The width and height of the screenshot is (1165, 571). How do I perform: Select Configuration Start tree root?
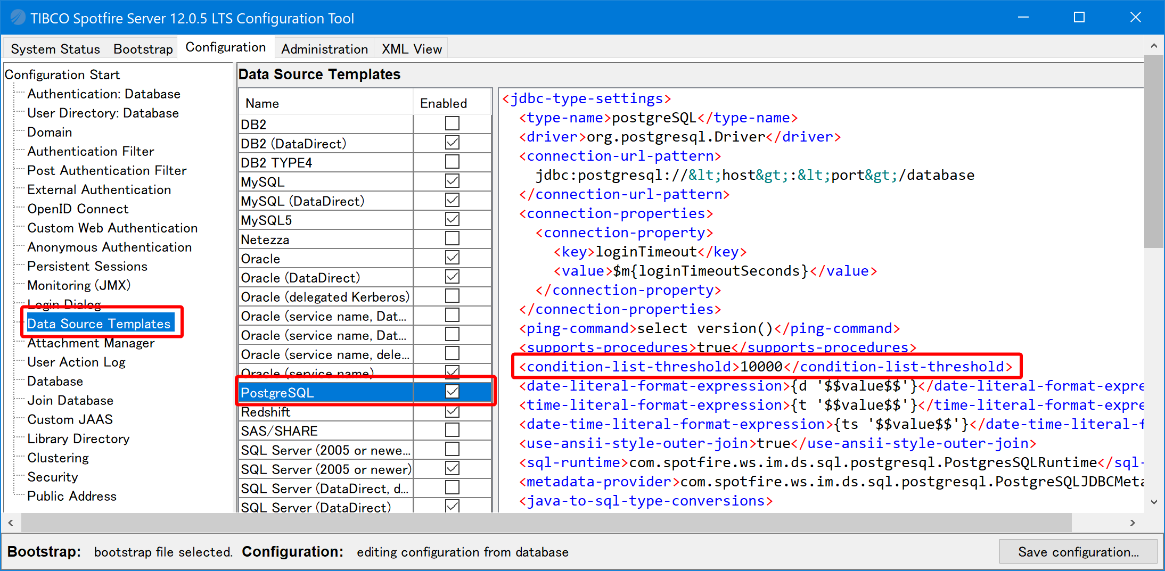click(62, 75)
